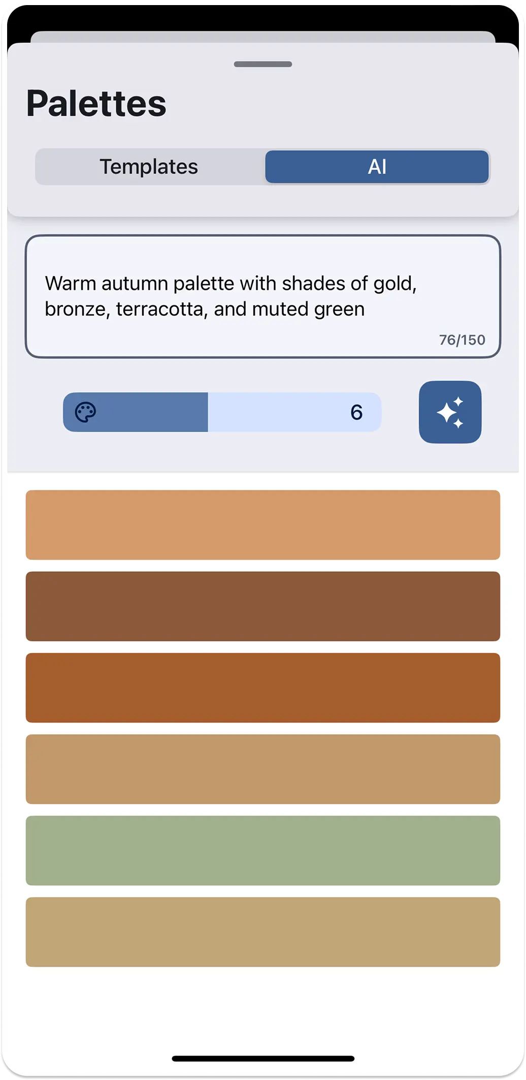Tap the sparkles generate icon
The width and height of the screenshot is (526, 1080).
[x=450, y=412]
